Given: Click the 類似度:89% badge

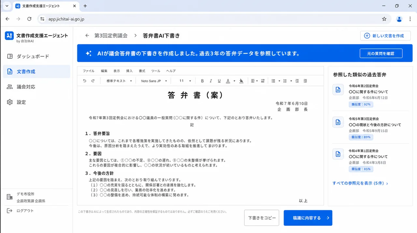Looking at the screenshot, I should coord(361,137).
